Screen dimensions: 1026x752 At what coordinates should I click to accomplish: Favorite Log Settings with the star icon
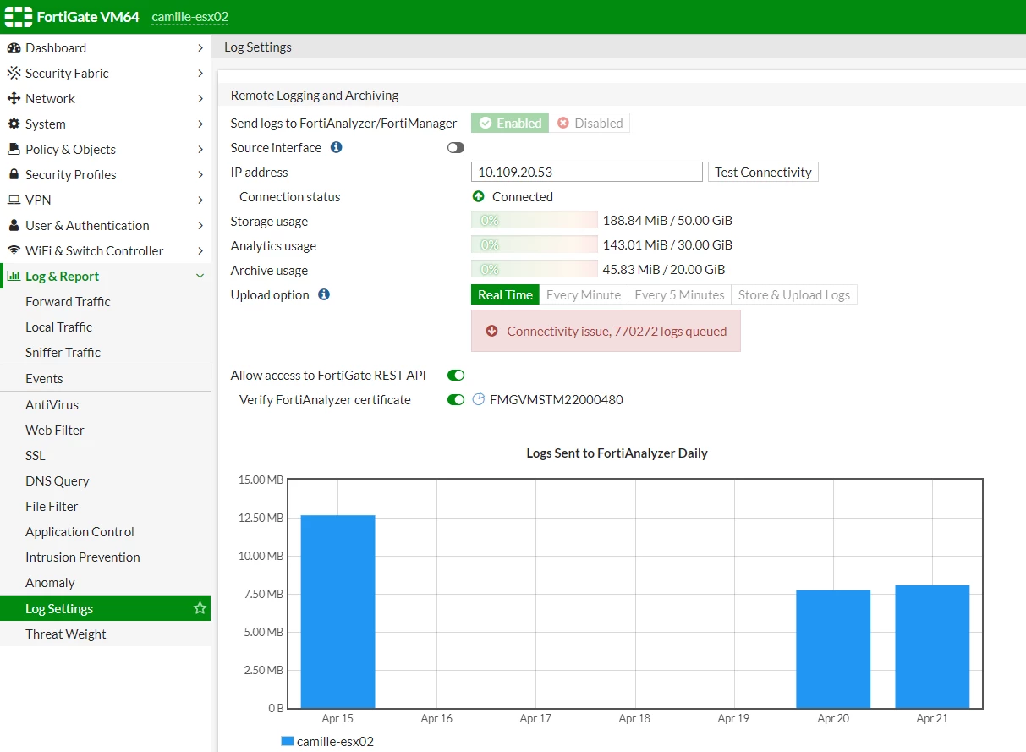(x=200, y=608)
